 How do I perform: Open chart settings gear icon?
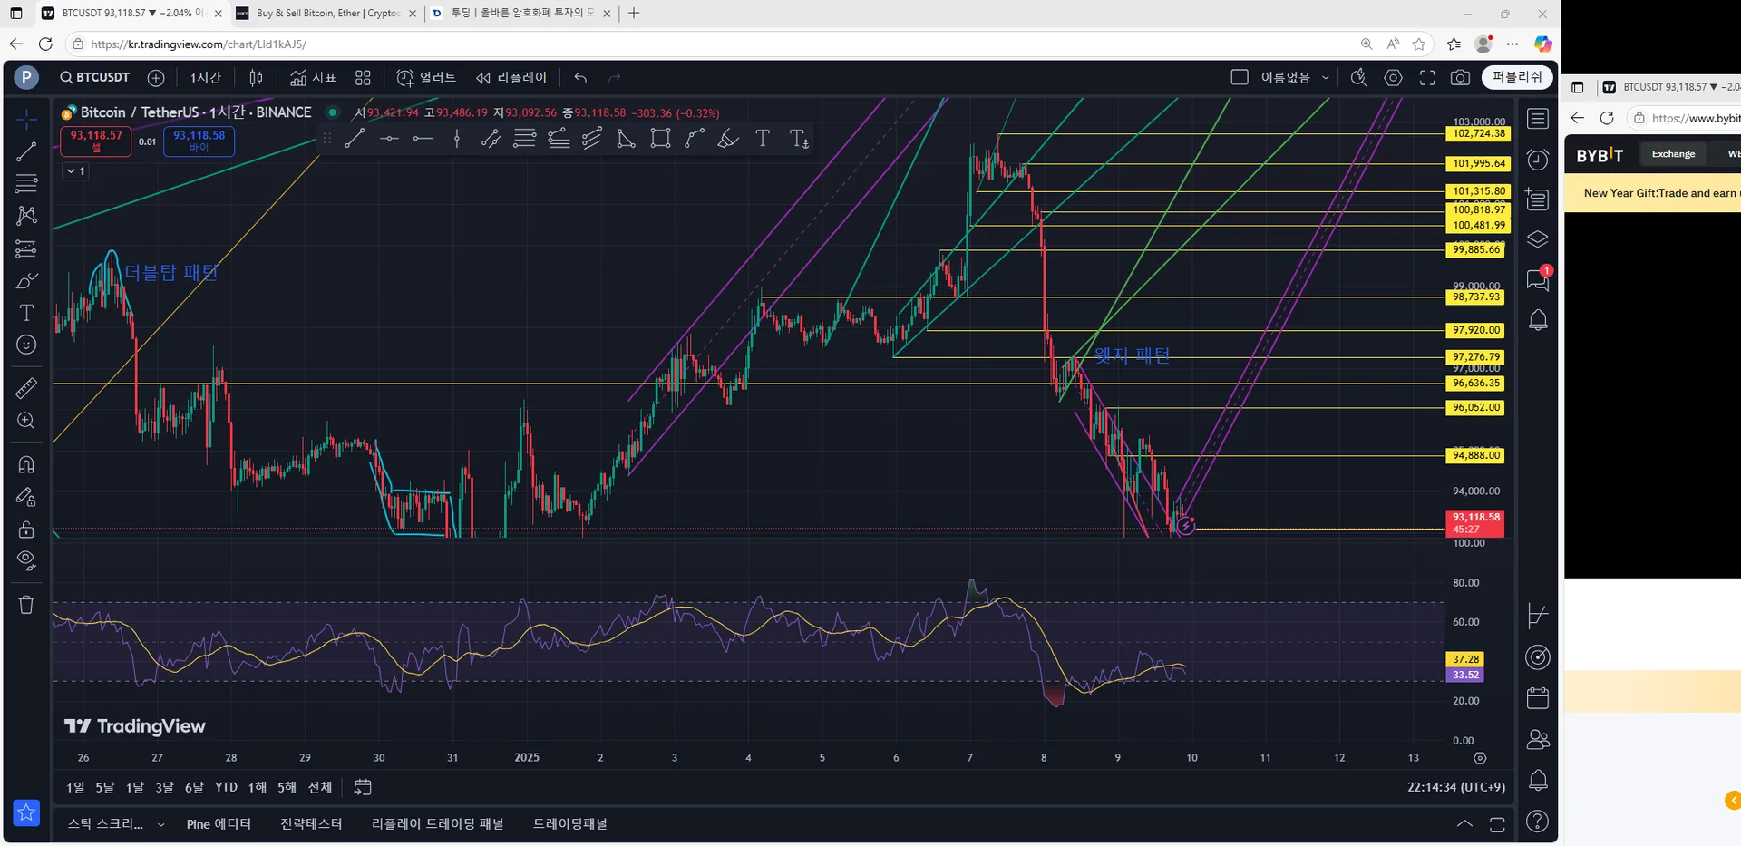tap(1393, 78)
